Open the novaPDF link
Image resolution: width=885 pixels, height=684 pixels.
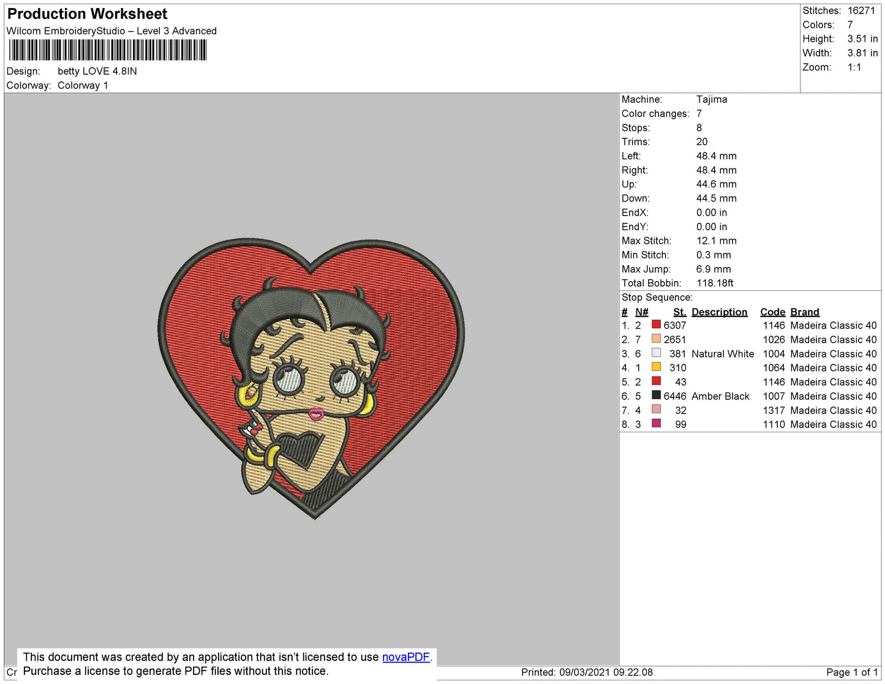(x=406, y=657)
